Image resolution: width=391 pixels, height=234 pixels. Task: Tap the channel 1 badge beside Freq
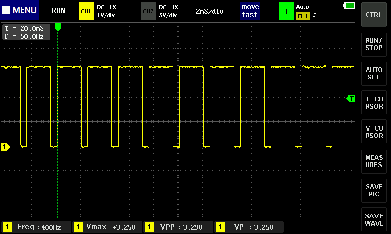click(7, 227)
